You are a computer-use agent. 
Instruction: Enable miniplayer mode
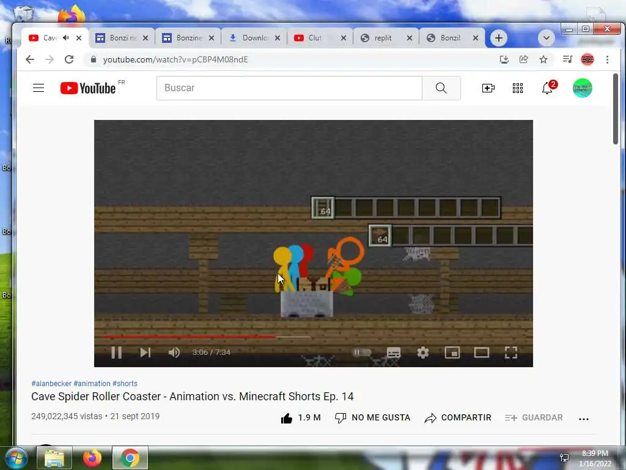(452, 352)
